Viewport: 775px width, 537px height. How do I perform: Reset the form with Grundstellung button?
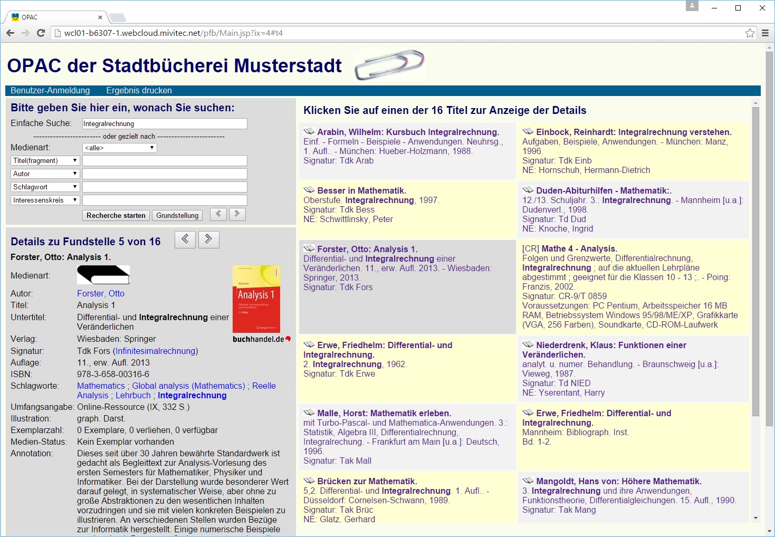tap(177, 215)
